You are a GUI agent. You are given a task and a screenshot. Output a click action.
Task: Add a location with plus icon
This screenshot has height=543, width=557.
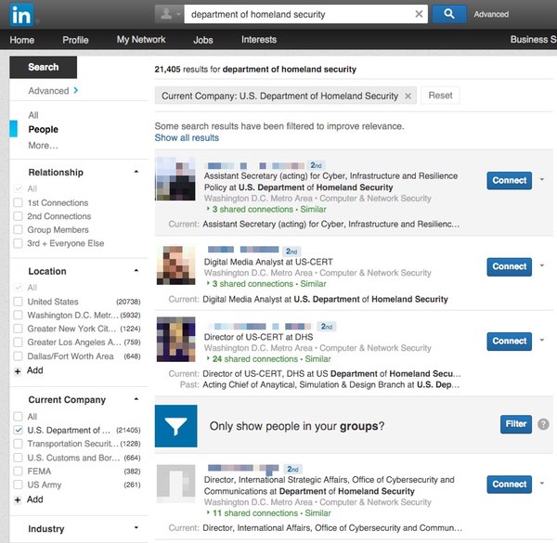[19, 370]
